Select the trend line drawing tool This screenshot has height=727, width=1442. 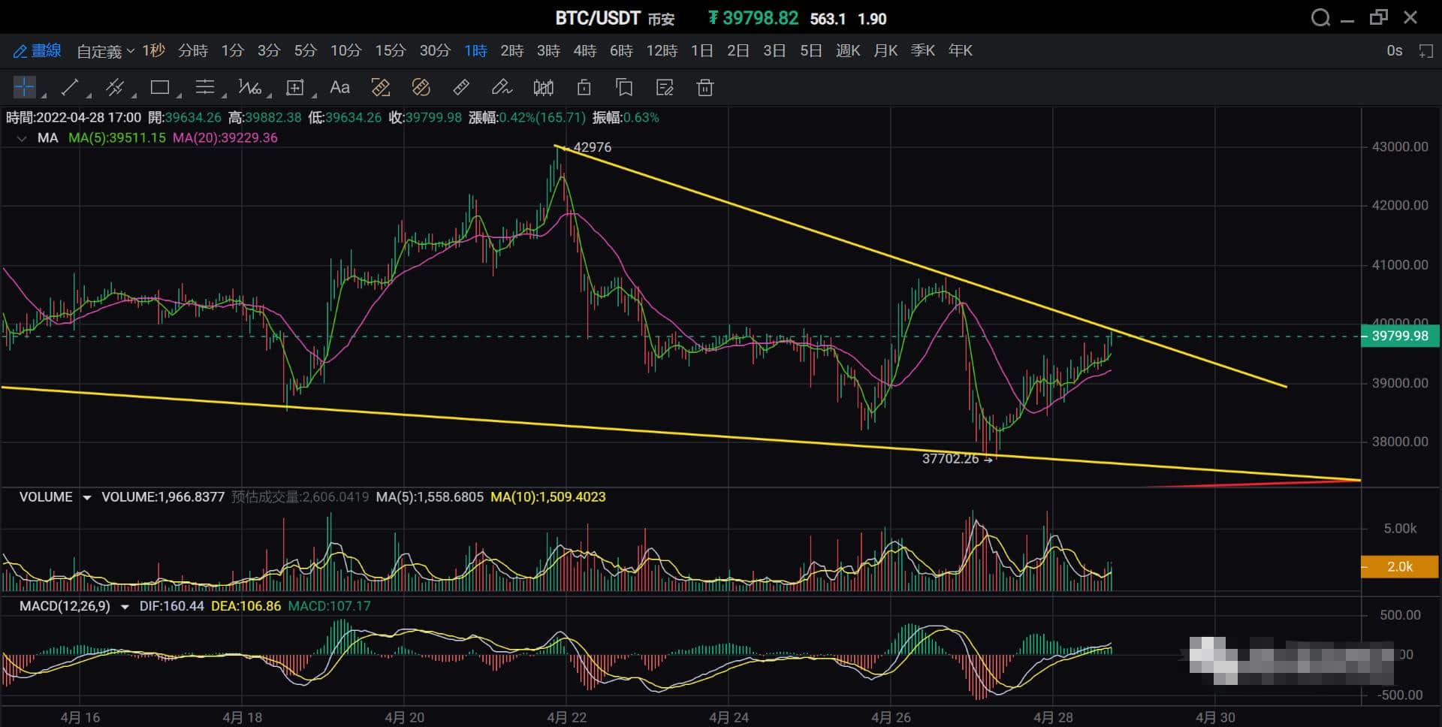tap(70, 88)
